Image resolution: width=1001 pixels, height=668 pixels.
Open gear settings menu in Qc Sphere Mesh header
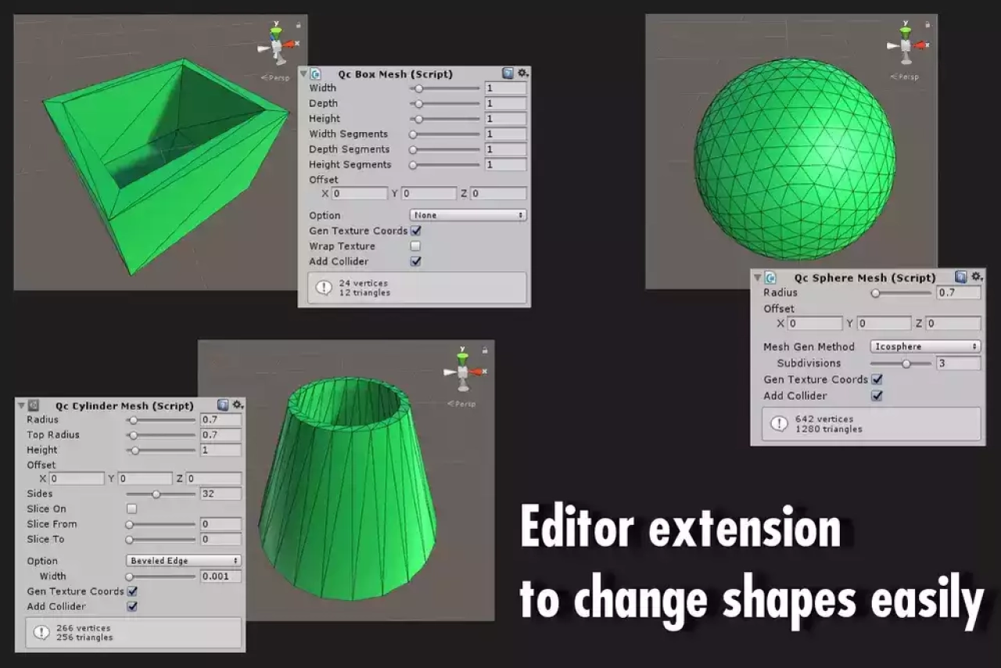pos(977,277)
